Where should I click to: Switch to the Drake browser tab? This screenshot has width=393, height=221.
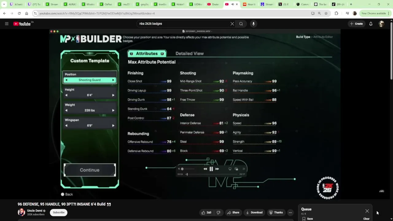tap(213, 4)
